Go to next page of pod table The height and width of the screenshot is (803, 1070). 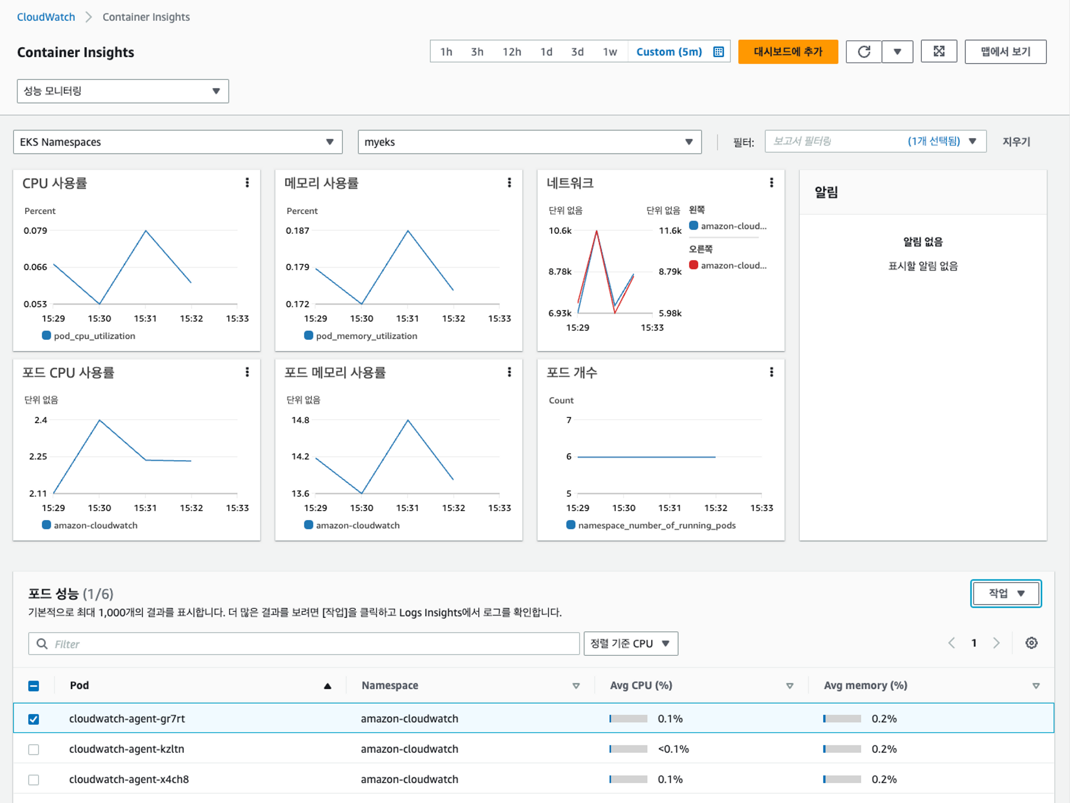[996, 643]
